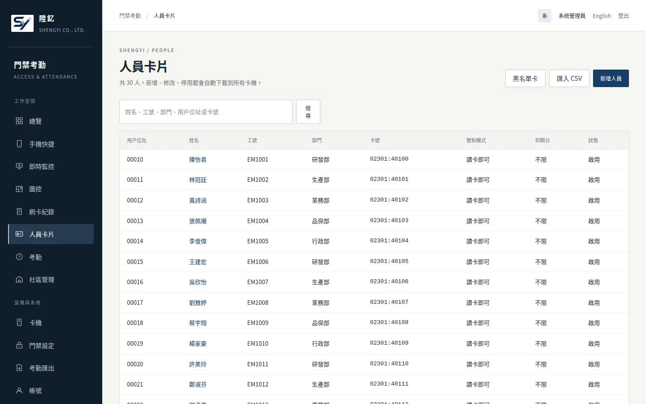Click the 手機快捷 phone icon
This screenshot has height=404, width=646.
pyautogui.click(x=19, y=144)
